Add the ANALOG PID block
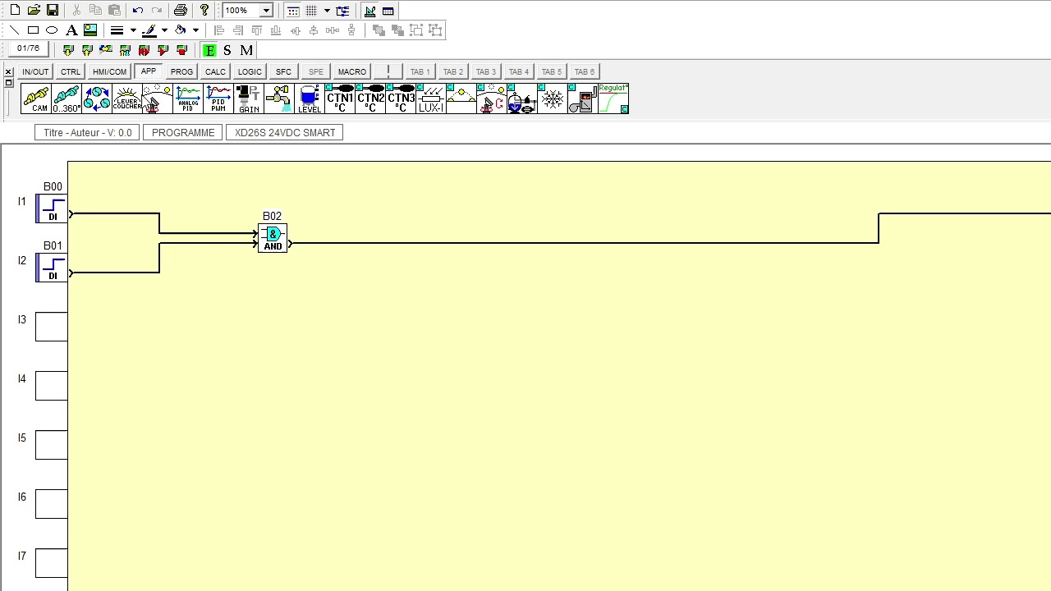The image size is (1051, 591). pos(188,98)
